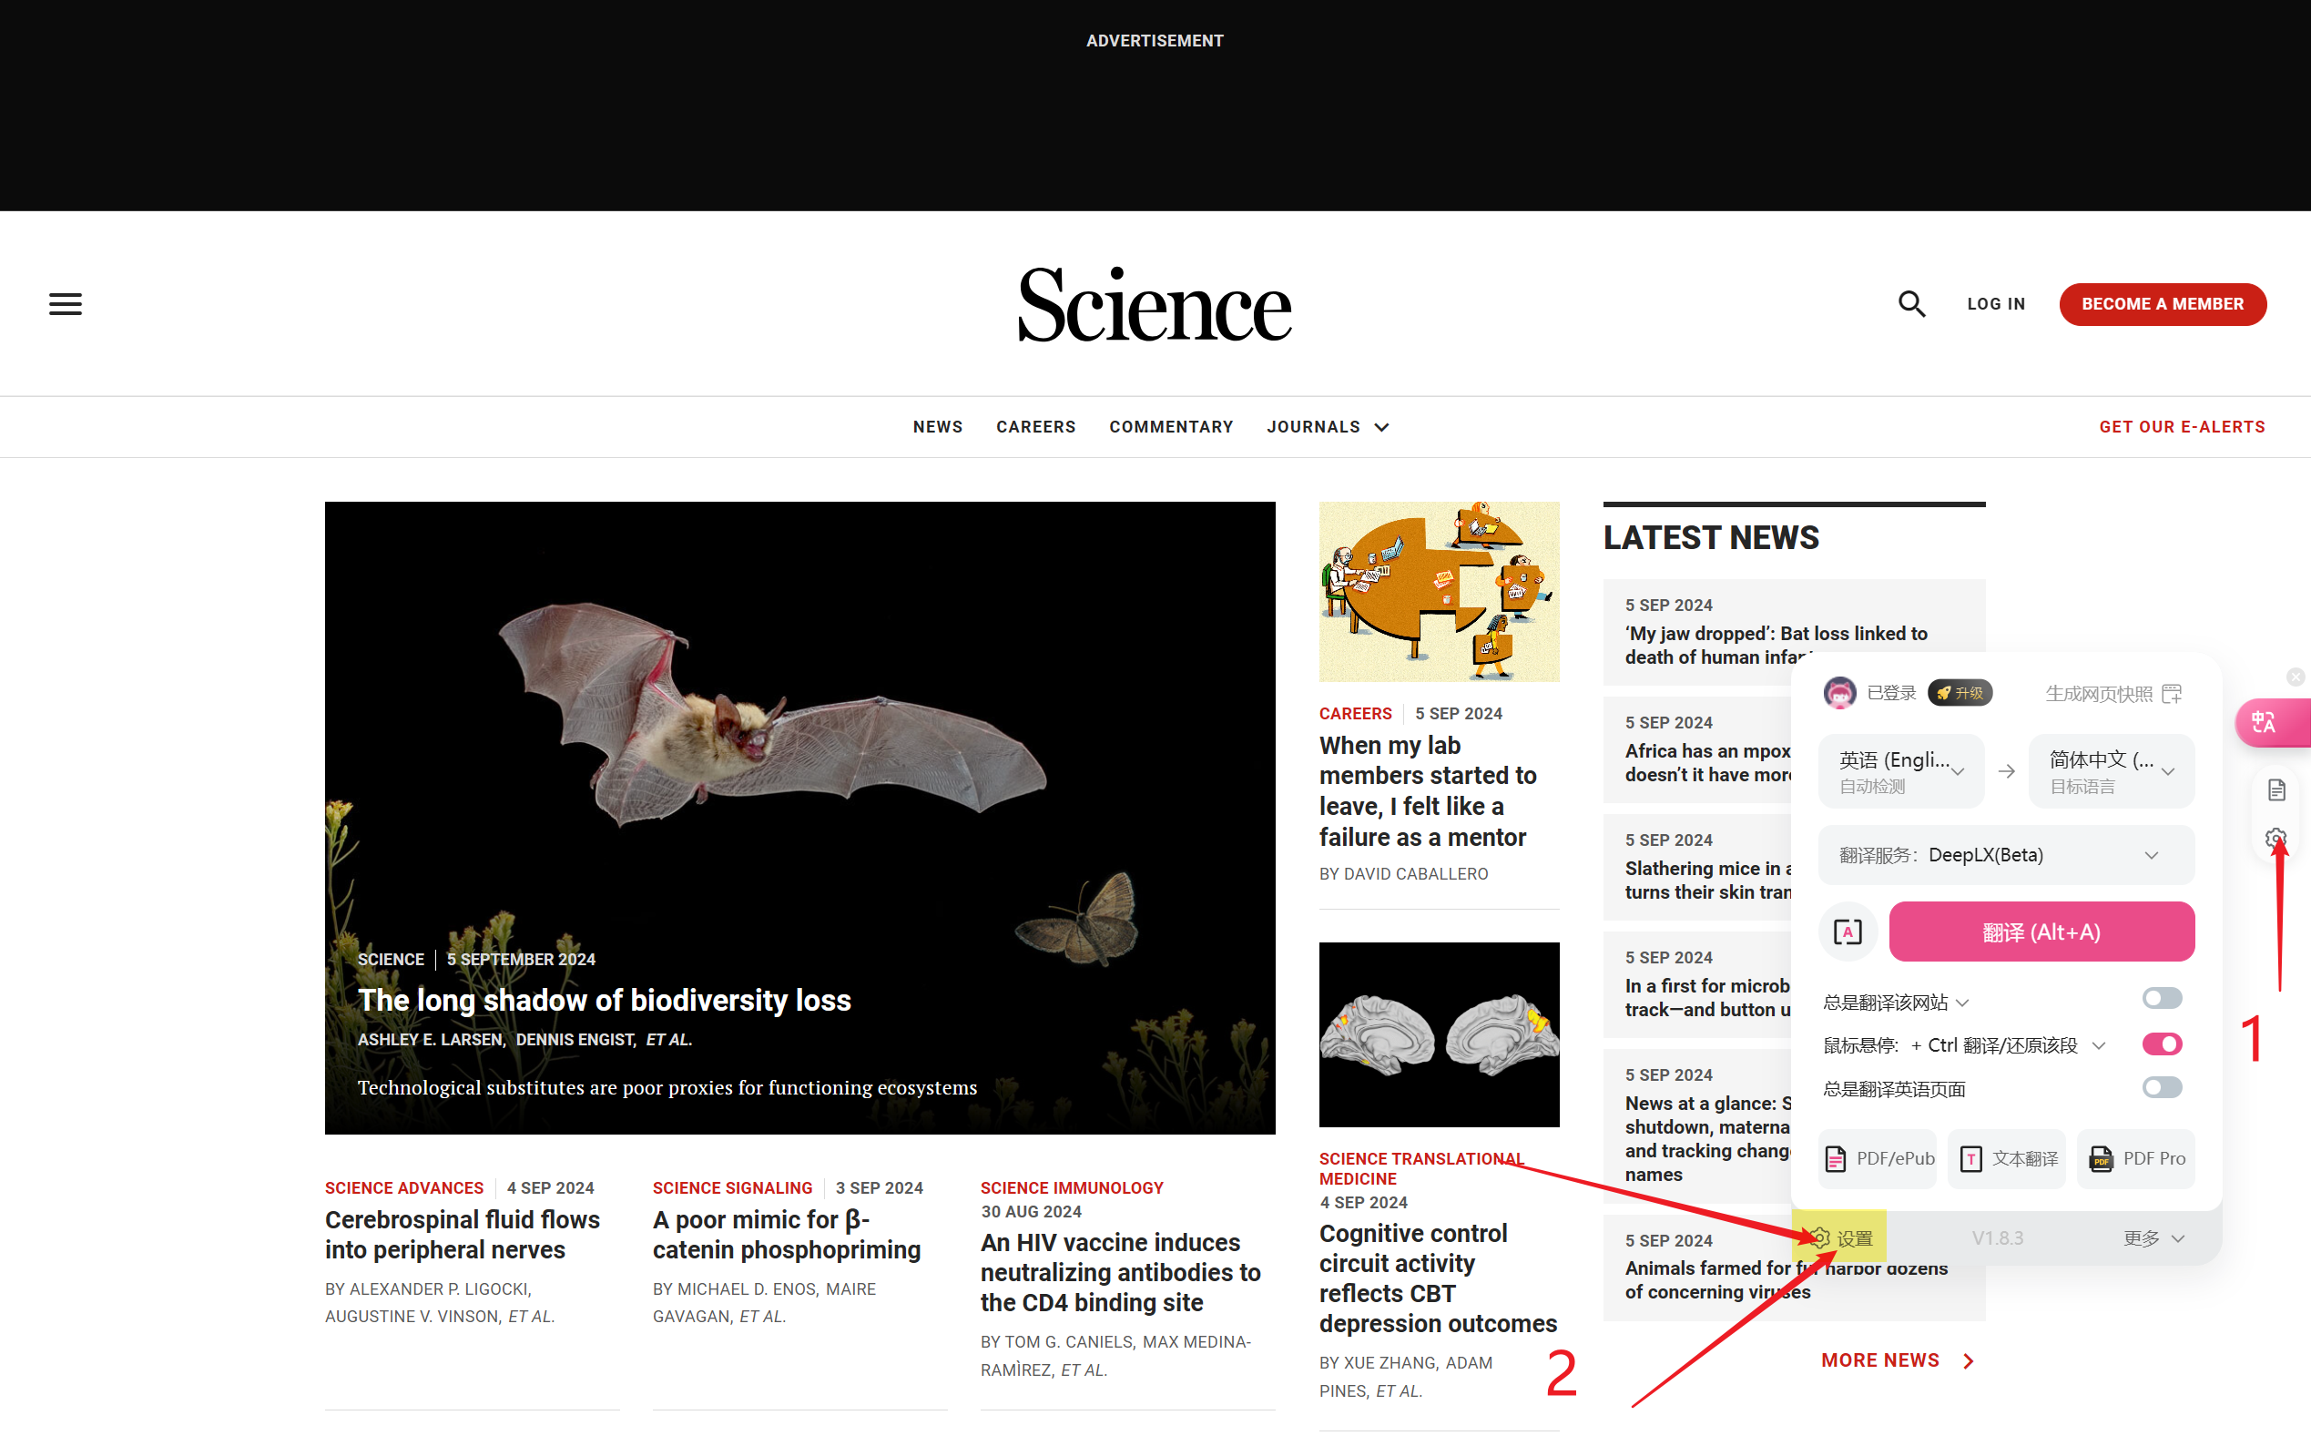Open the NEWS nav item

click(x=938, y=426)
